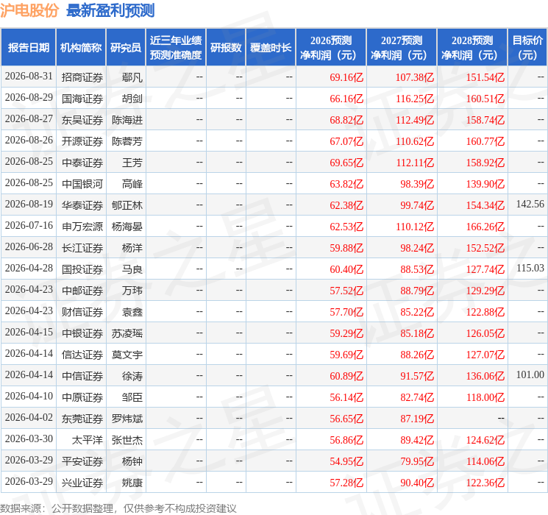Click analyst name 罗炜斌
Viewport: 548px width, 515px height.
coord(127,419)
